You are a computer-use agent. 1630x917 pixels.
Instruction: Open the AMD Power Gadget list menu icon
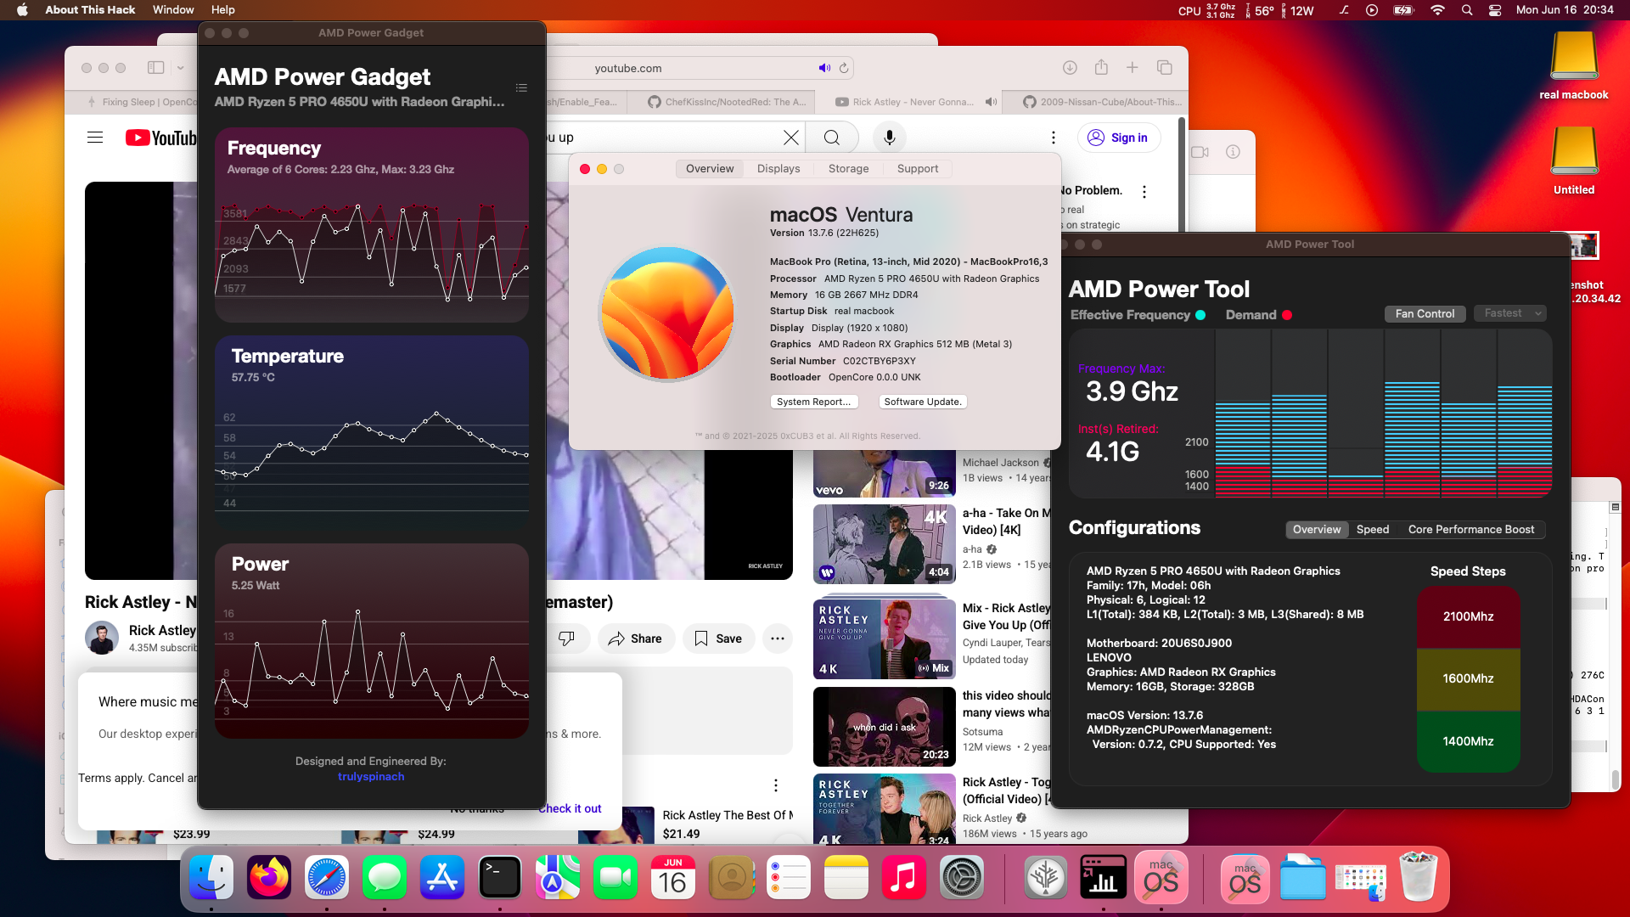point(521,88)
